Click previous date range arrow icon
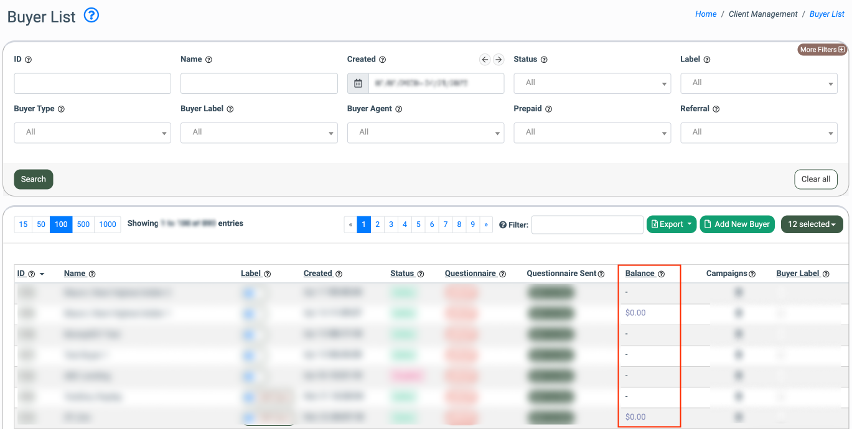The width and height of the screenshot is (852, 429). pyautogui.click(x=485, y=60)
